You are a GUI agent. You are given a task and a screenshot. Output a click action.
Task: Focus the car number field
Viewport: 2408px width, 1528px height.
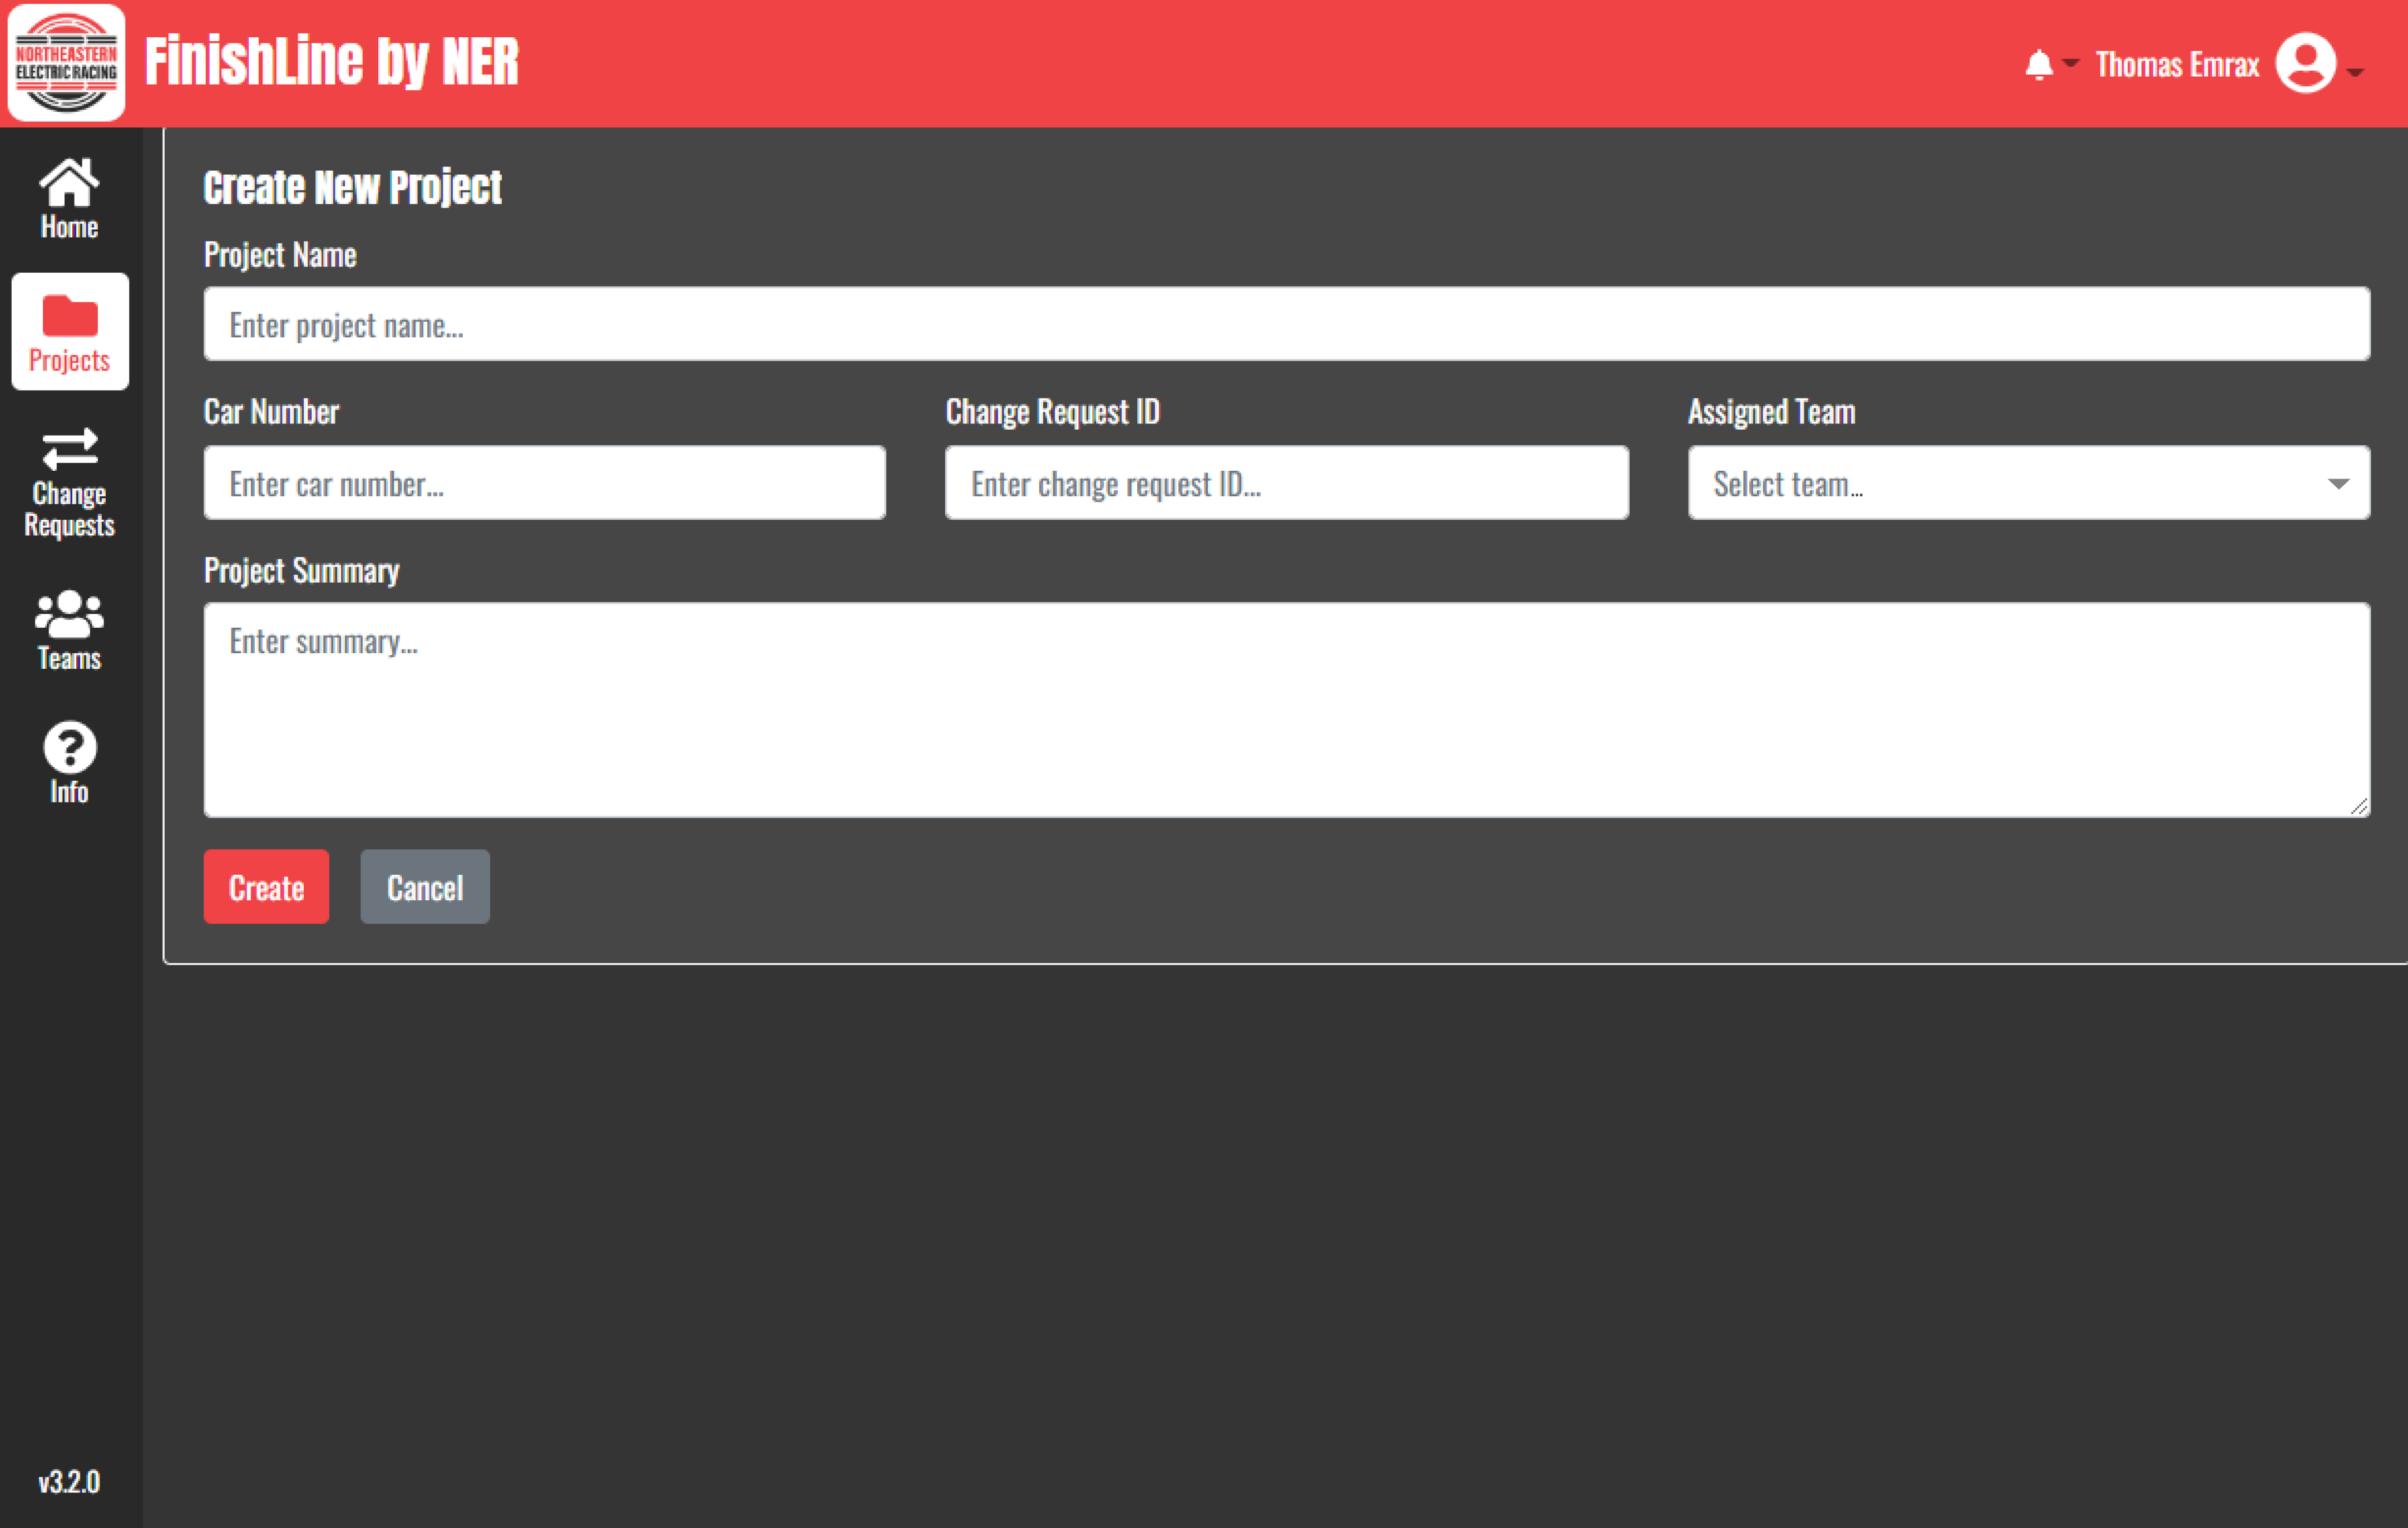(x=544, y=483)
